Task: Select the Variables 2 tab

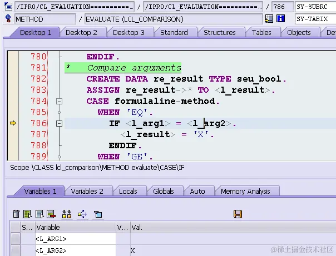Action: pos(87,191)
